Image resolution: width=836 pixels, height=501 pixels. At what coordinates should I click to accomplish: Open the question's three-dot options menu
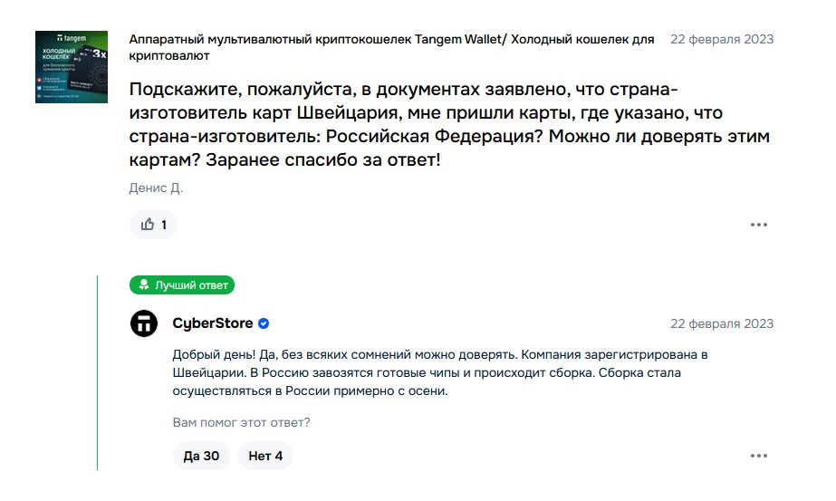(759, 225)
